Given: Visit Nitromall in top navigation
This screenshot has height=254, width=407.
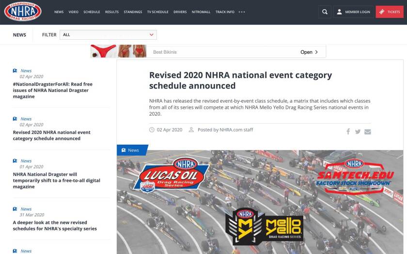Looking at the screenshot, I should 201,12.
